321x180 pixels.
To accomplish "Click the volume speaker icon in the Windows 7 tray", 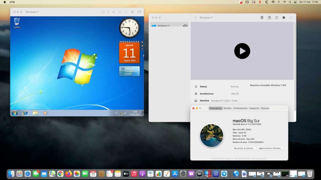I will tap(125, 113).
